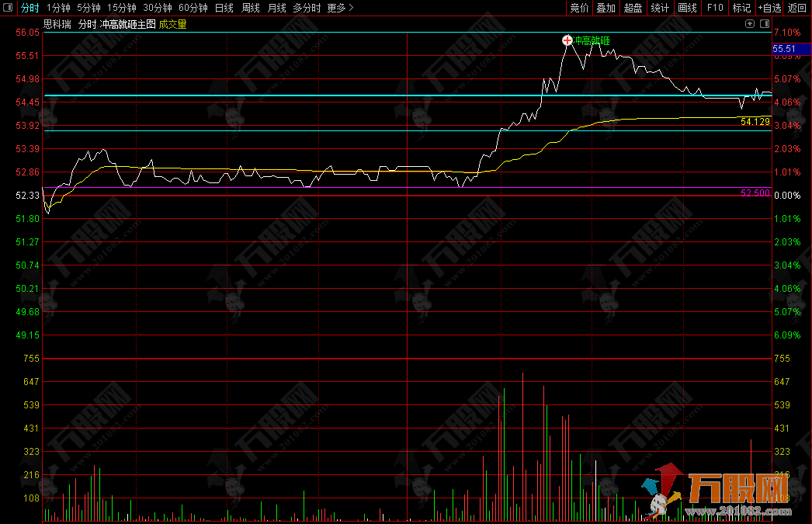This screenshot has height=524, width=812.
Task: Click the left 755 volume axis label
Action: coord(31,359)
